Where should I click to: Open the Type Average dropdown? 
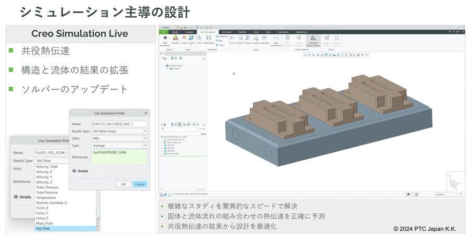[x=144, y=146]
